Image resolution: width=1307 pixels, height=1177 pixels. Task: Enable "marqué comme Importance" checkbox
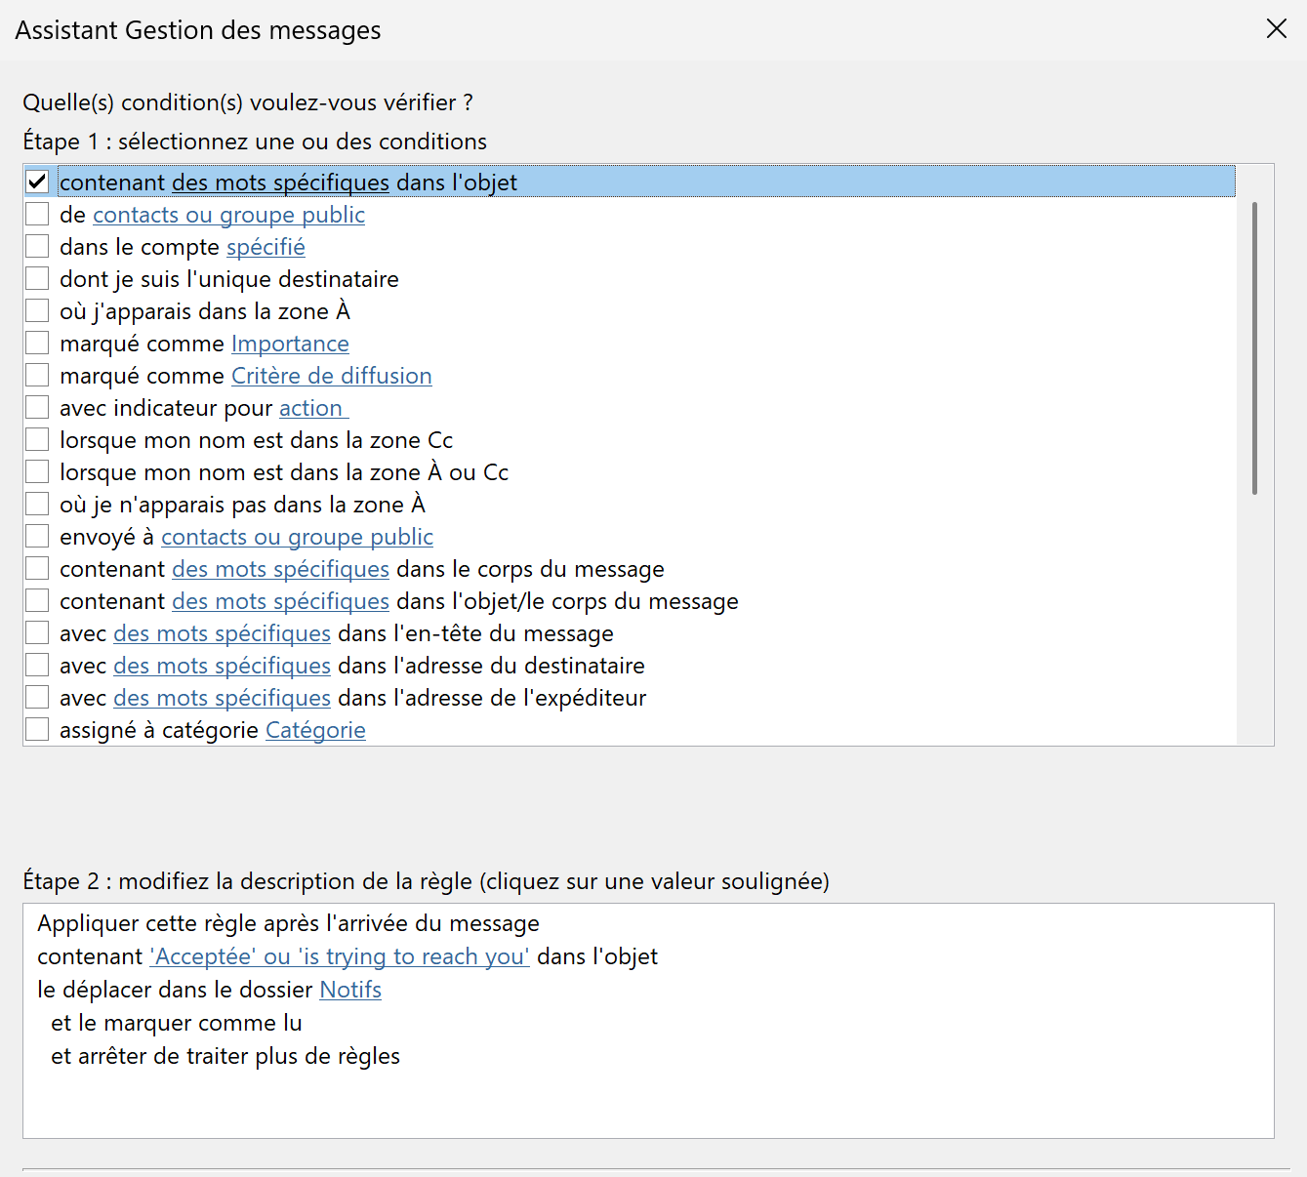tap(37, 343)
